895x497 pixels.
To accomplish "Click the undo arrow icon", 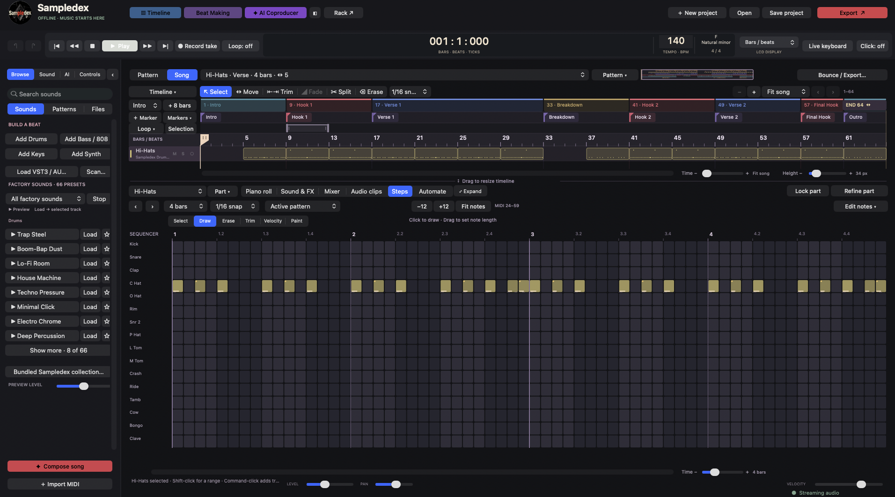I will coord(15,46).
